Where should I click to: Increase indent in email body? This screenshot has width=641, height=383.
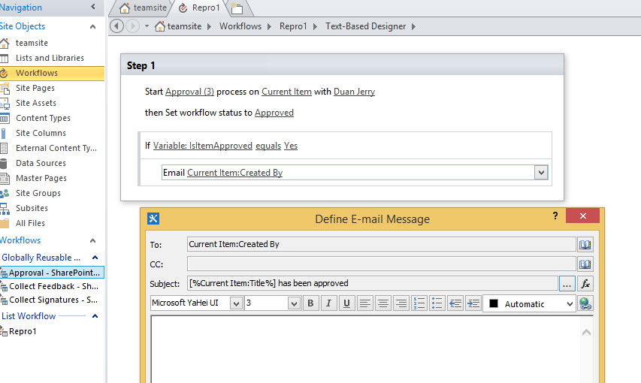pos(473,303)
